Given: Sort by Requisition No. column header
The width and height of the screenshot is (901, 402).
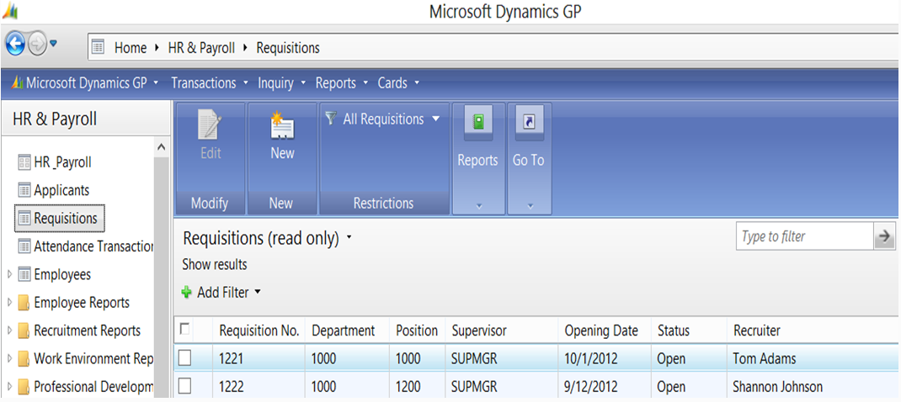Looking at the screenshot, I should tap(259, 331).
